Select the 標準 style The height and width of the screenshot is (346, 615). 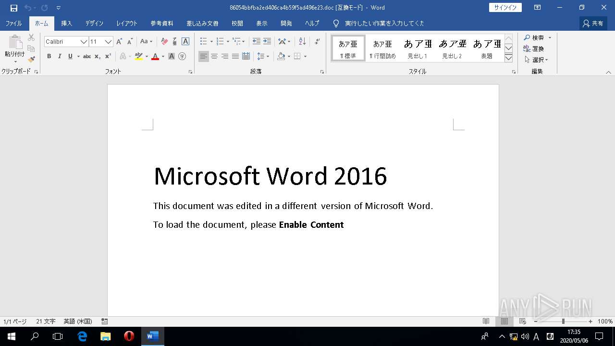point(348,48)
